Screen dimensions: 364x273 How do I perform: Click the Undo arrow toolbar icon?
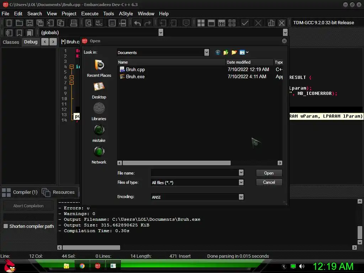137,23
